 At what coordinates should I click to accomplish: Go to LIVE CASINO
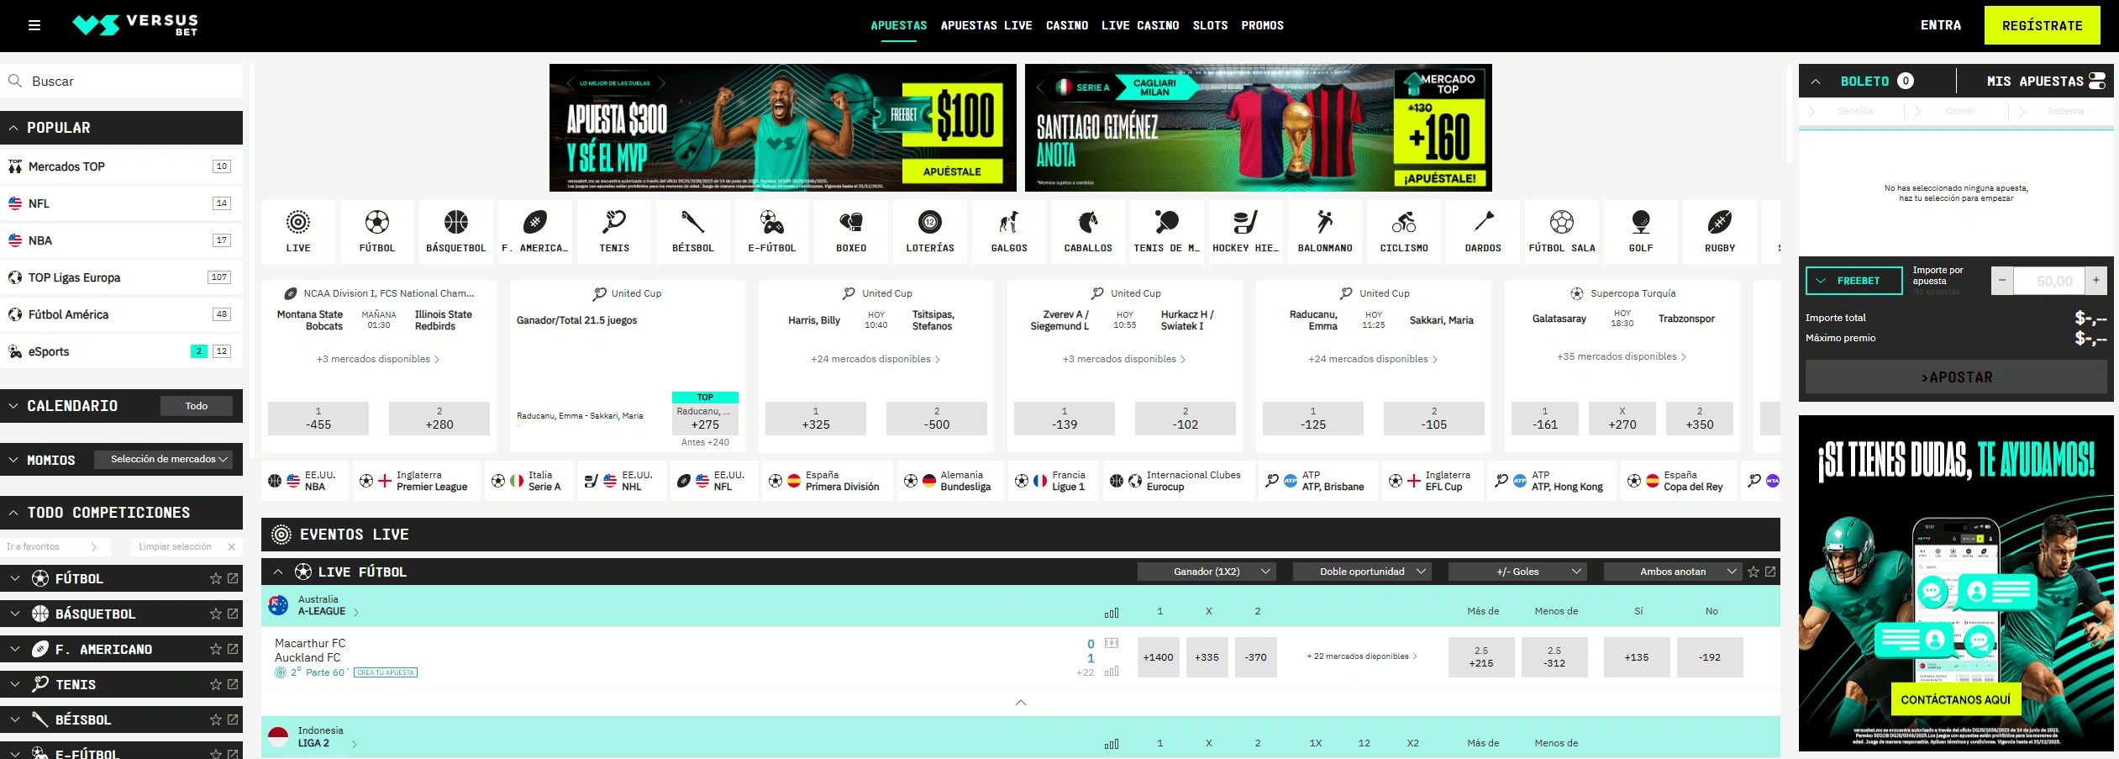(x=1140, y=25)
